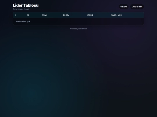The width and height of the screenshot is (157, 117).
Task: Click the "Created by Samet Alver" footer text
Action: click(78, 29)
